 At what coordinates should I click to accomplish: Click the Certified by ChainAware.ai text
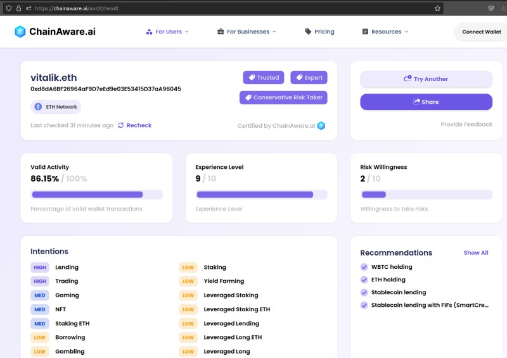click(276, 126)
